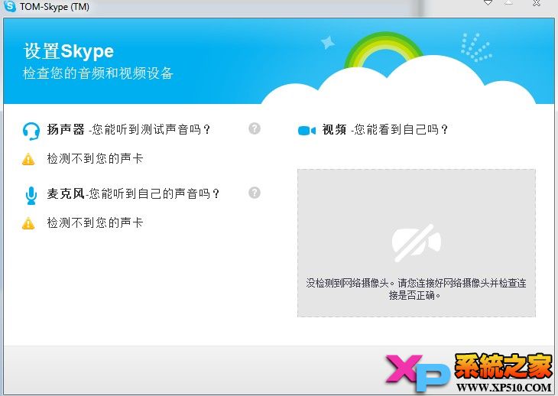Click the 检查您的音频和视频设备 subtitle
The image size is (558, 396).
(x=98, y=73)
